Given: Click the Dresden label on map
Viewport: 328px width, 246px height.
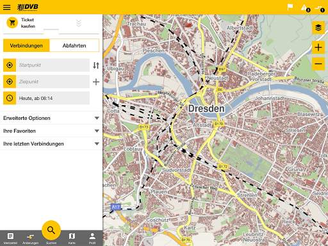Looking at the screenshot, I should coord(206,108).
